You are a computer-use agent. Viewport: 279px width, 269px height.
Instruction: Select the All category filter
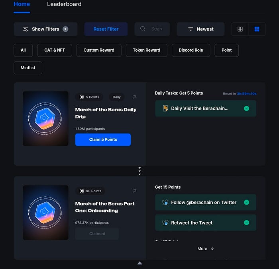[x=23, y=50]
